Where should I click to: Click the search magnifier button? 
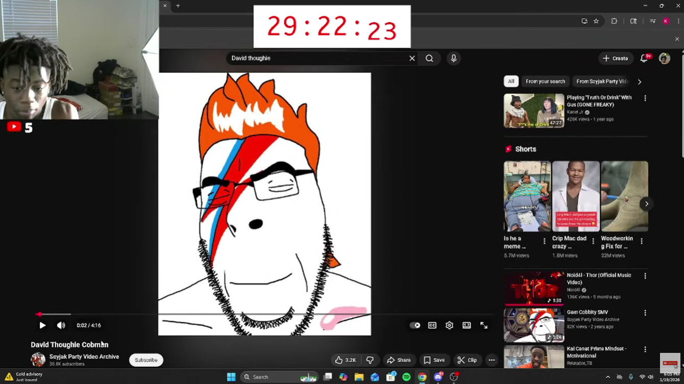tap(429, 58)
